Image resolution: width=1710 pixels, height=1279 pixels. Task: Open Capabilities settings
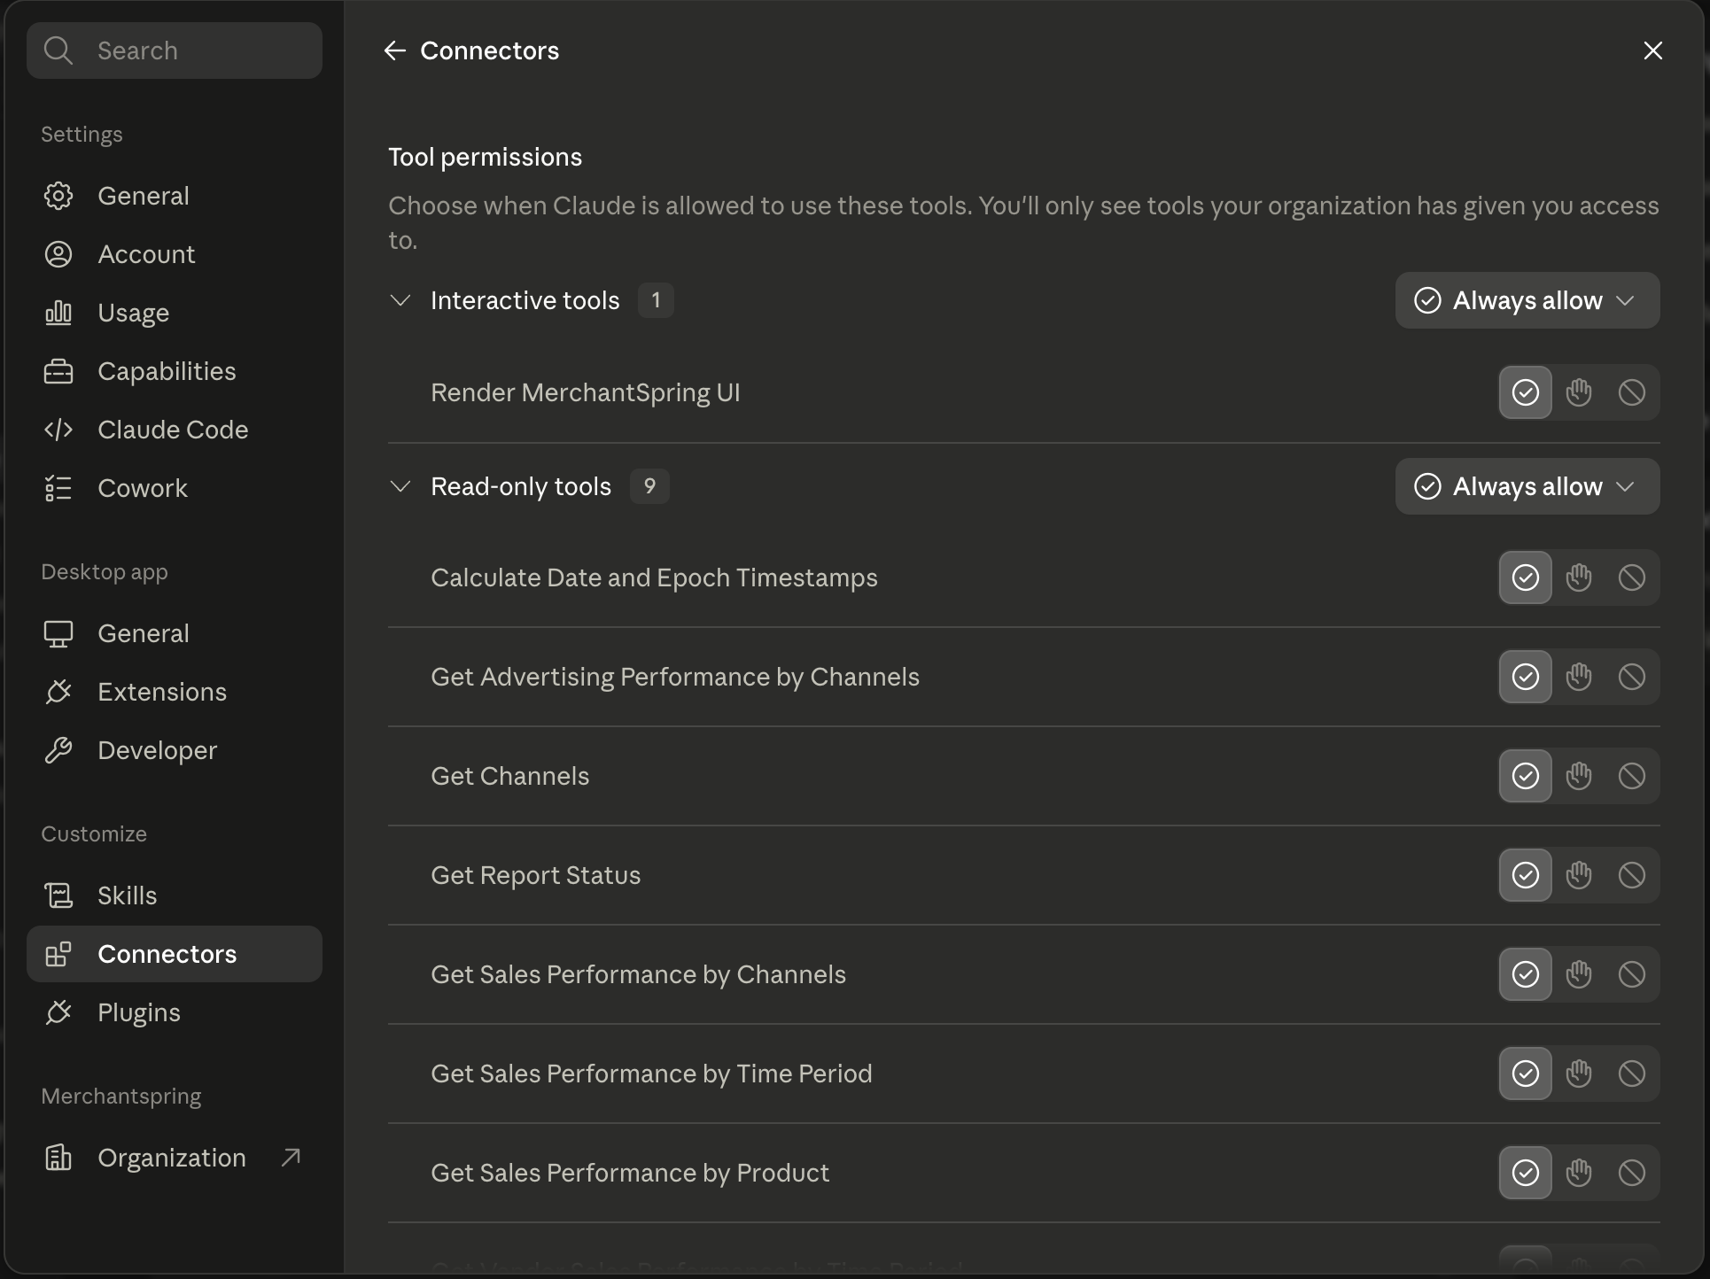175,371
